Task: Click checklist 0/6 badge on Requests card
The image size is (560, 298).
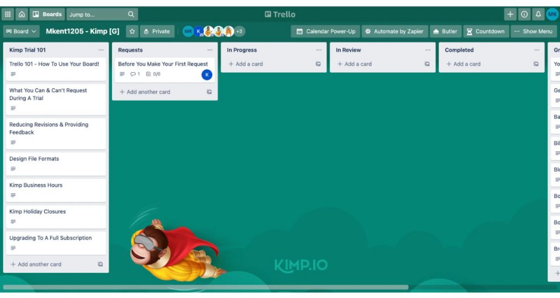Action: click(x=153, y=74)
